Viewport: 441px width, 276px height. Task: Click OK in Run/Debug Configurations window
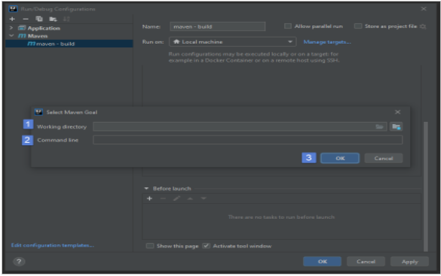point(323,262)
